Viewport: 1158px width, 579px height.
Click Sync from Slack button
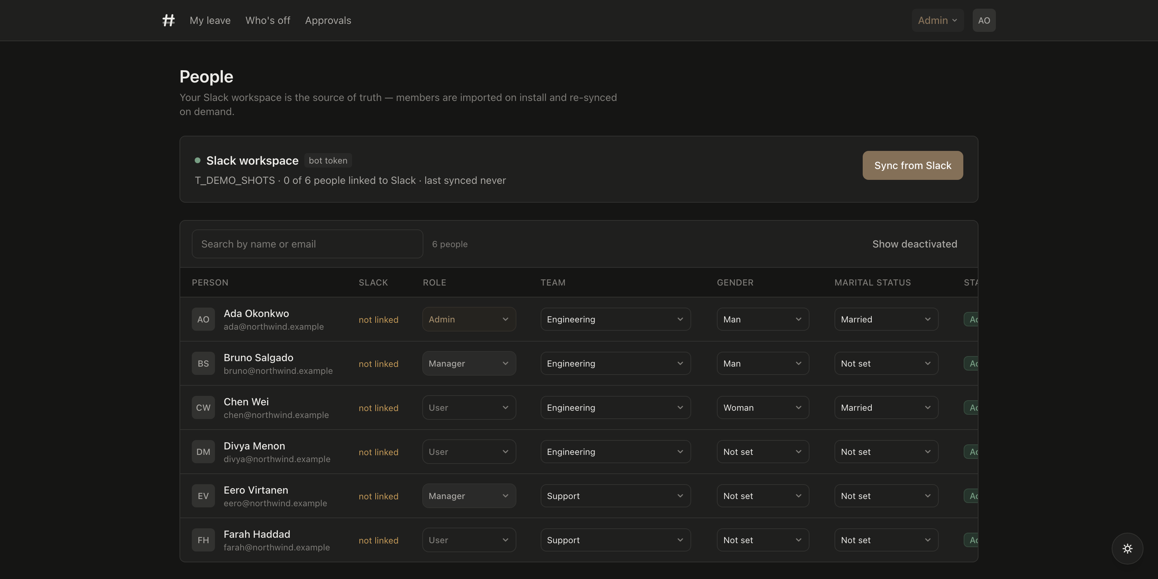click(x=913, y=165)
